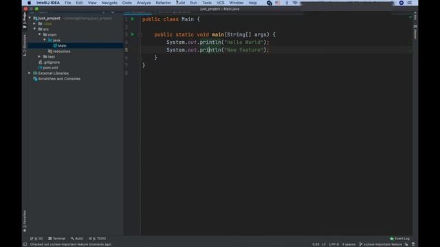Open the Analyze menu
Image resolution: width=440 pixels, height=247 pixels.
144,3
